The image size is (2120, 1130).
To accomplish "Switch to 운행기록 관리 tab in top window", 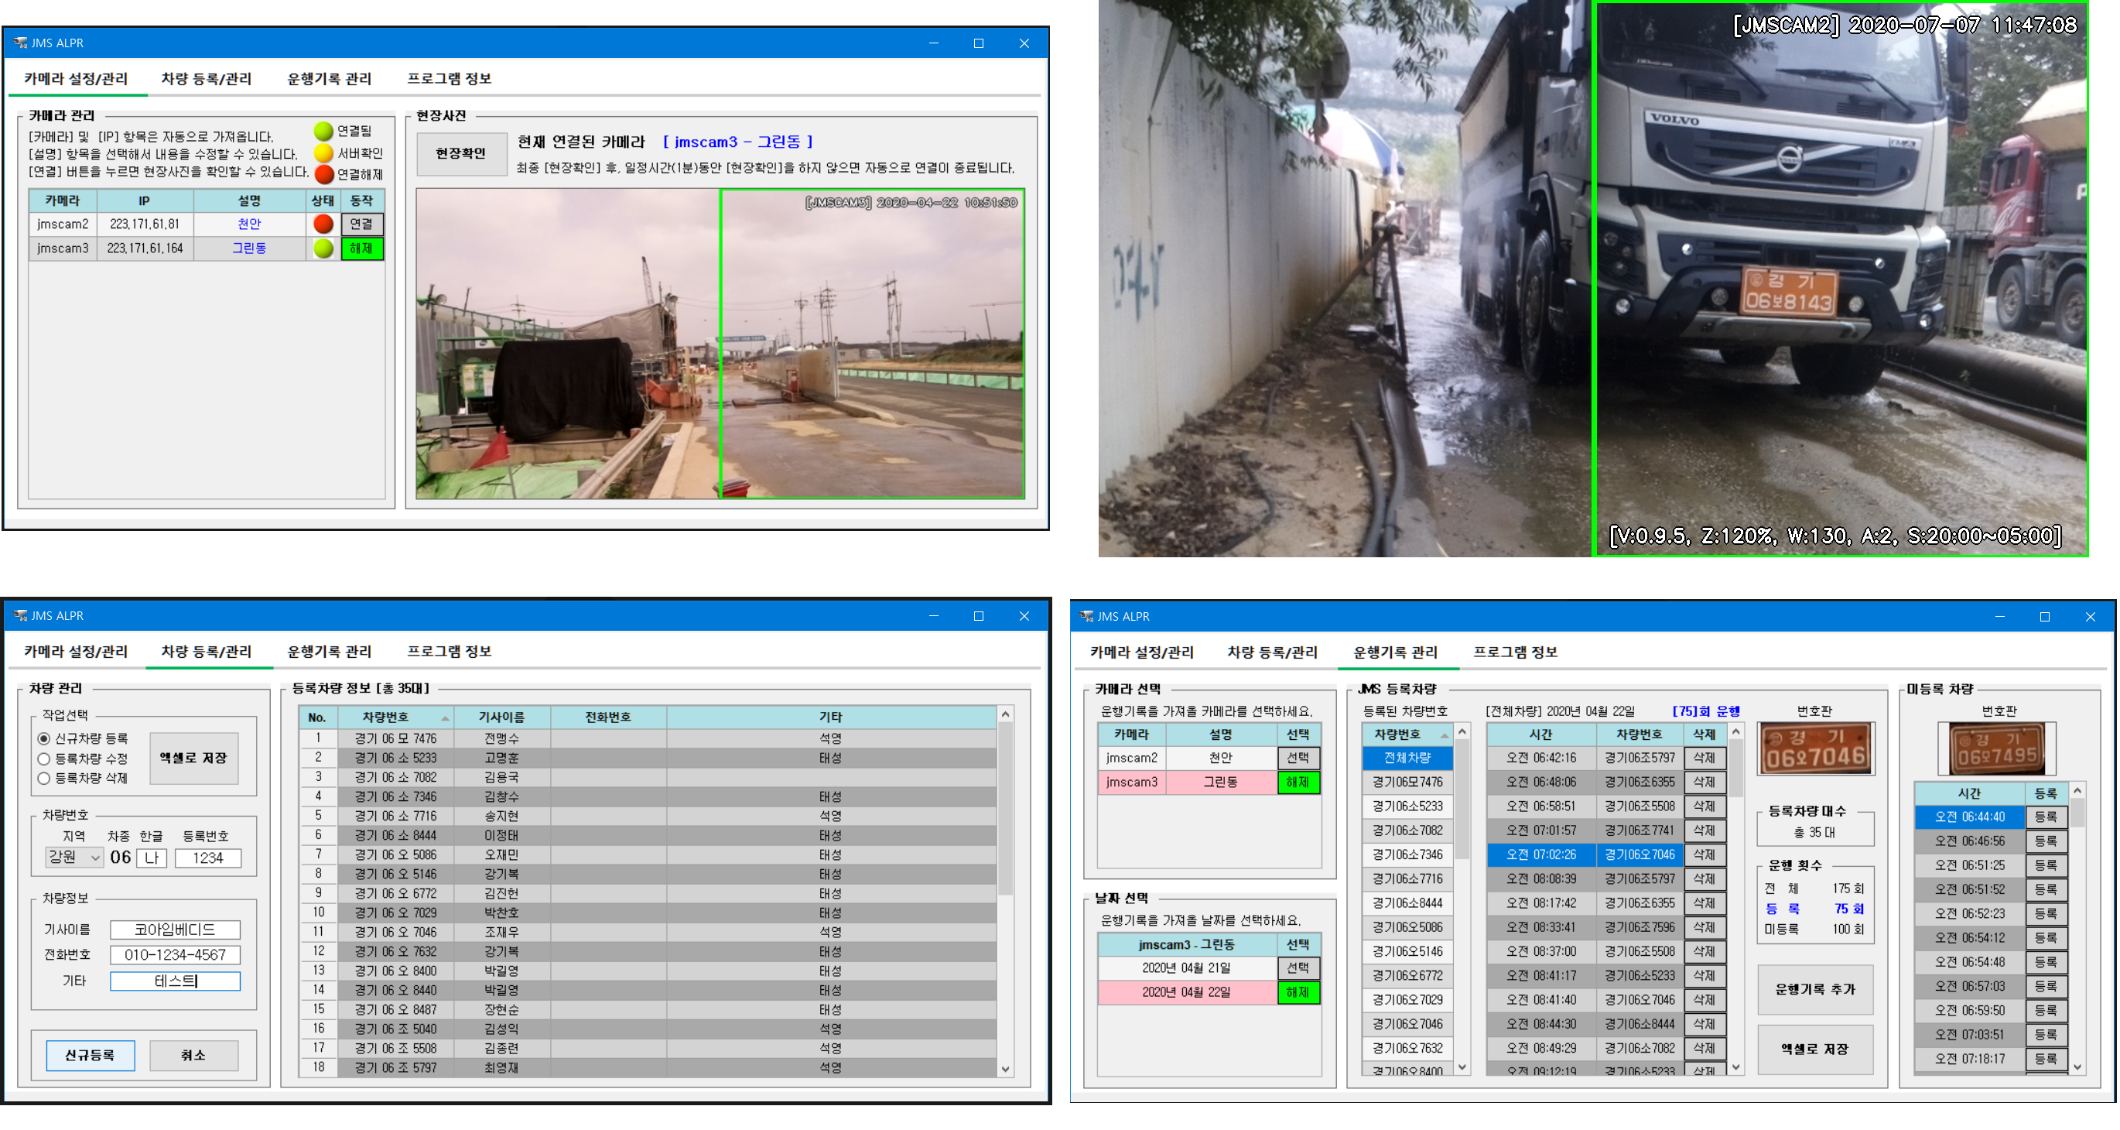I will coord(328,79).
